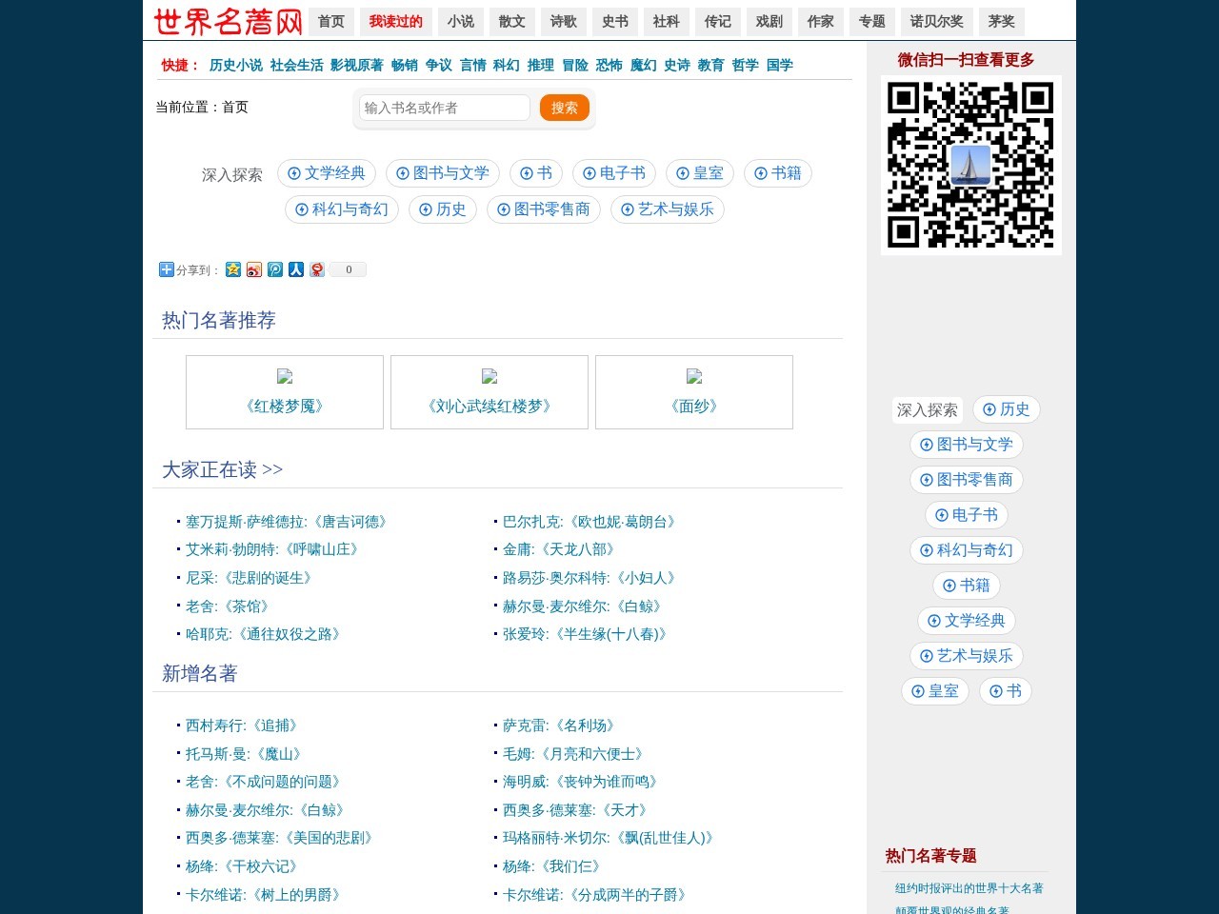Open the 诺贝尔奖 navigation item
The image size is (1219, 914).
936,21
